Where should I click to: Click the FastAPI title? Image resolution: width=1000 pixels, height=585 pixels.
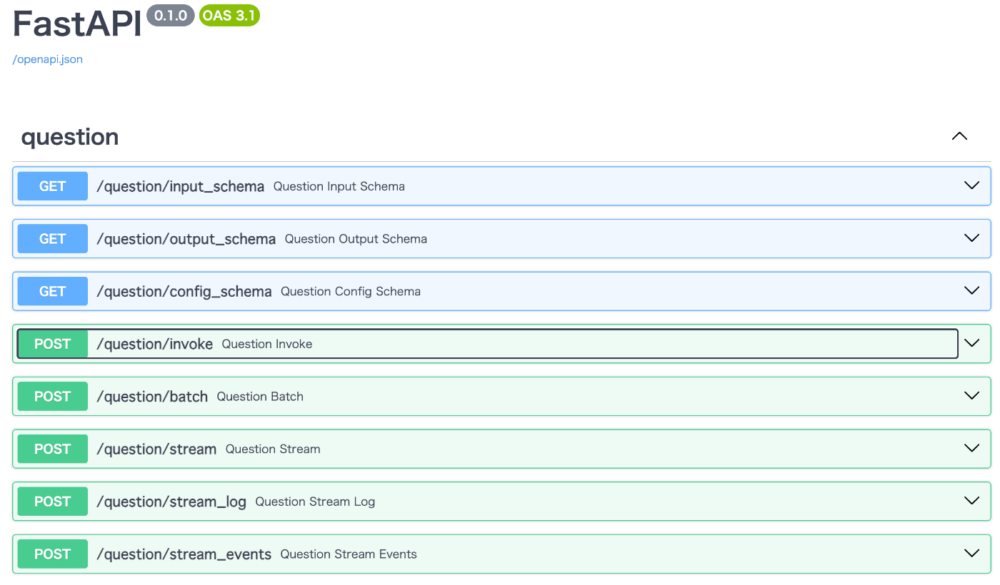coord(77,24)
